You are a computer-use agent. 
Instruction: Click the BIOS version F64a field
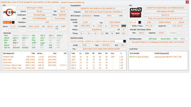(x=109, y=16)
